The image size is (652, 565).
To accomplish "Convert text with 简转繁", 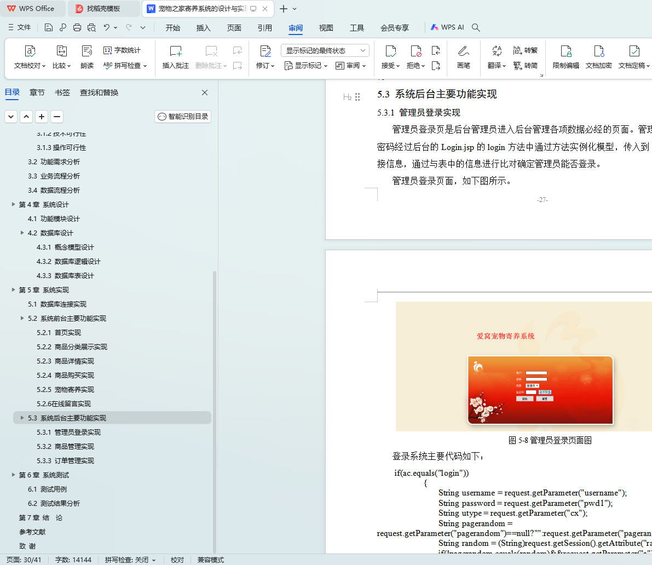I will pyautogui.click(x=525, y=50).
